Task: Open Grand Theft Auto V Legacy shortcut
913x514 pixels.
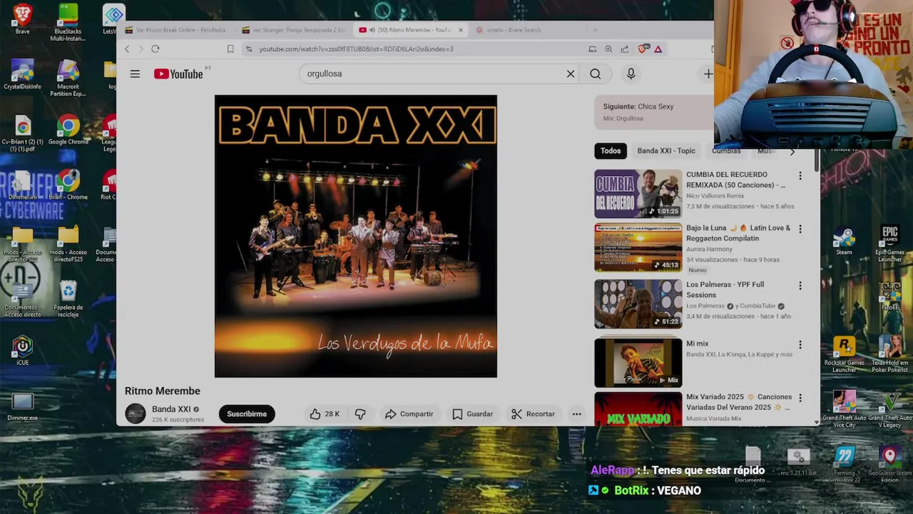Action: pyautogui.click(x=889, y=410)
